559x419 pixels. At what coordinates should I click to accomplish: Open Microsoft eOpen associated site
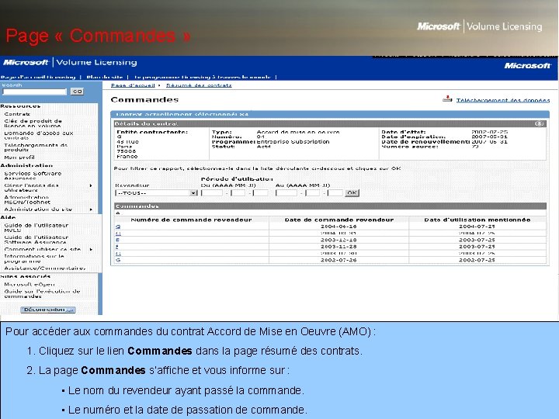[30, 284]
